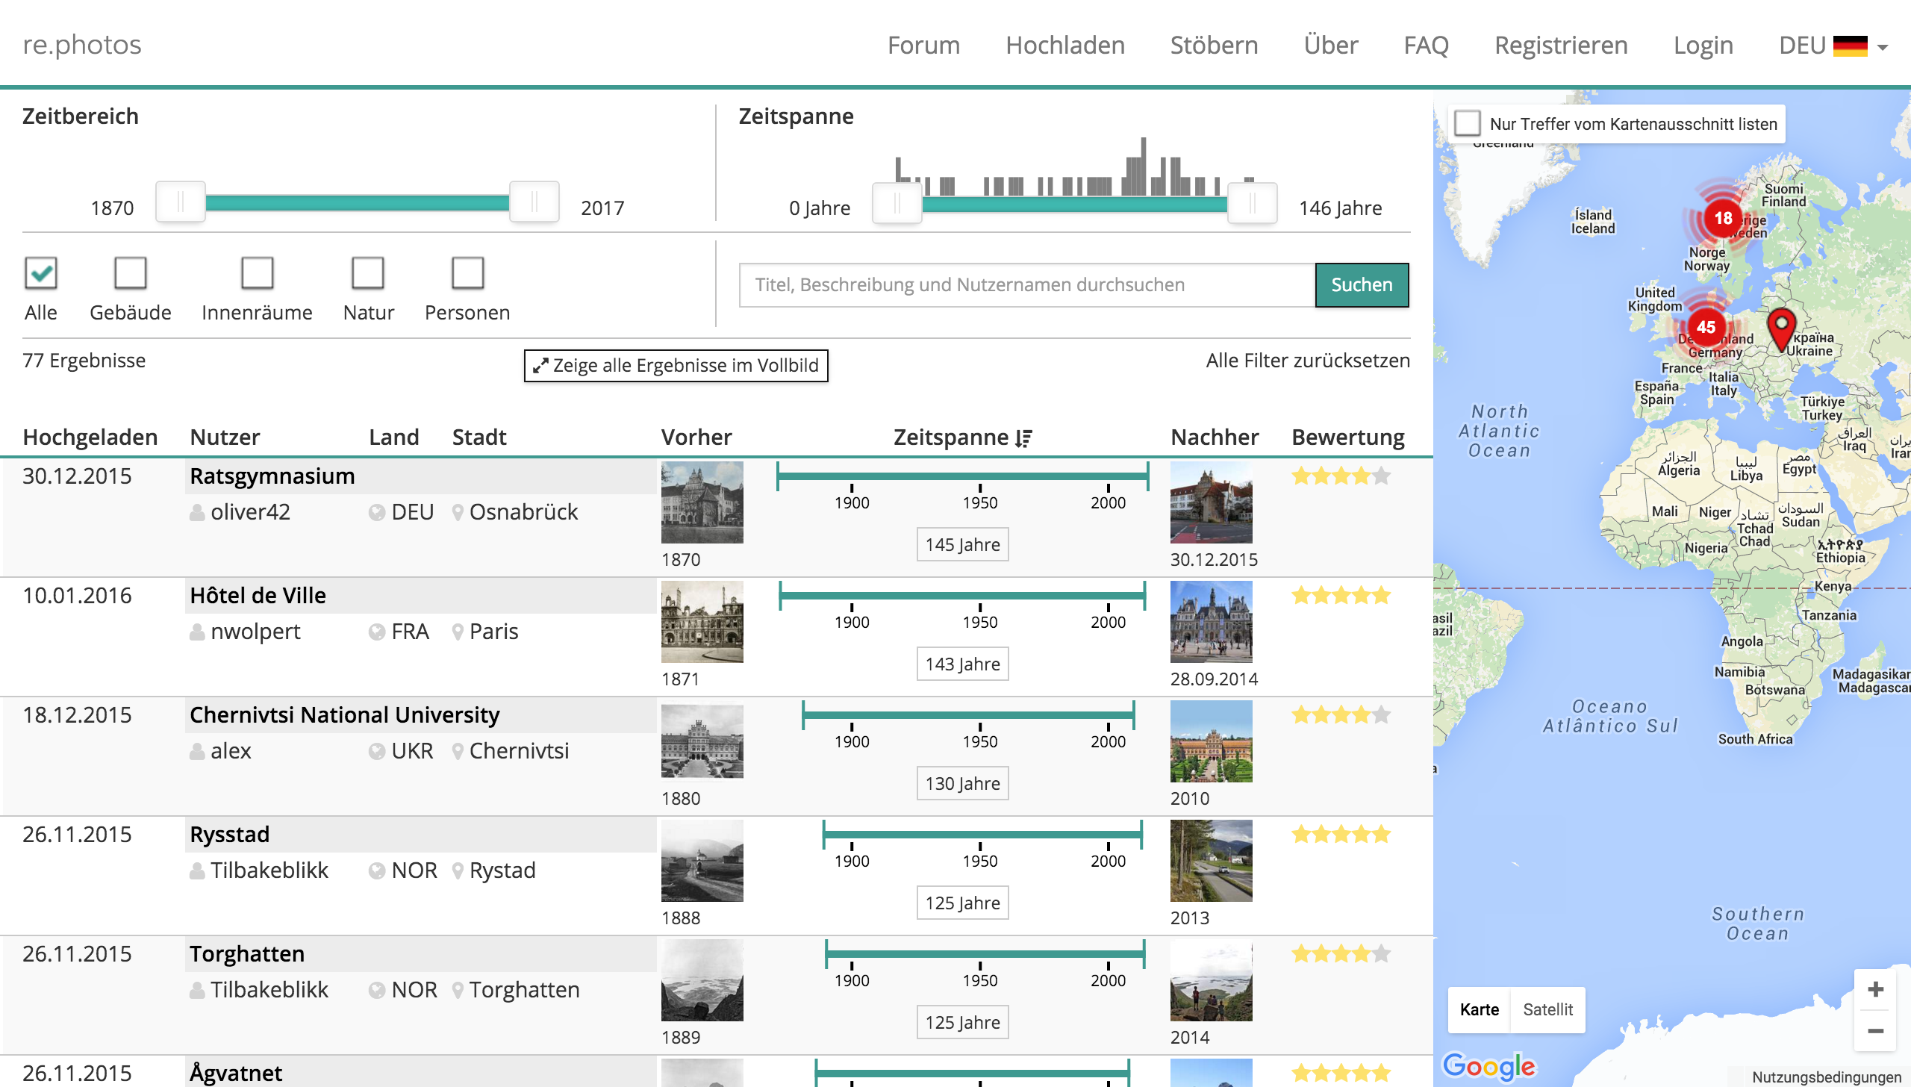The width and height of the screenshot is (1911, 1087).
Task: Click the user icon beside oliver42
Action: (x=197, y=512)
